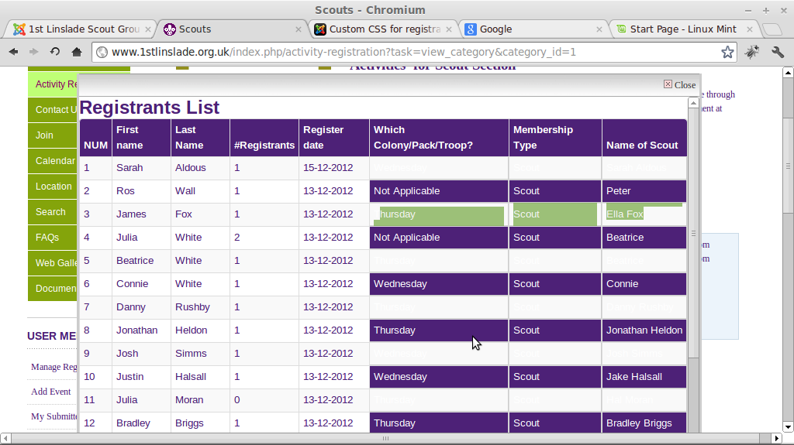The image size is (794, 445).
Task: Click the Google tab favicon
Action: coord(471,29)
